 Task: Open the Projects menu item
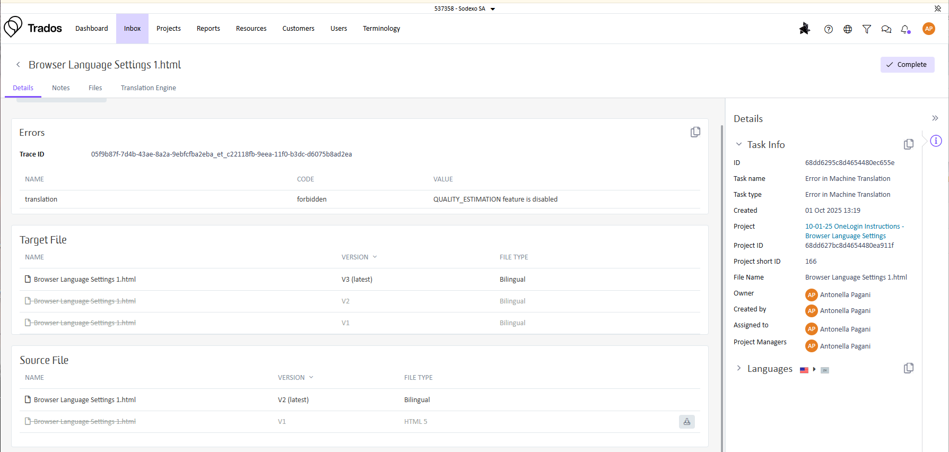pos(168,29)
